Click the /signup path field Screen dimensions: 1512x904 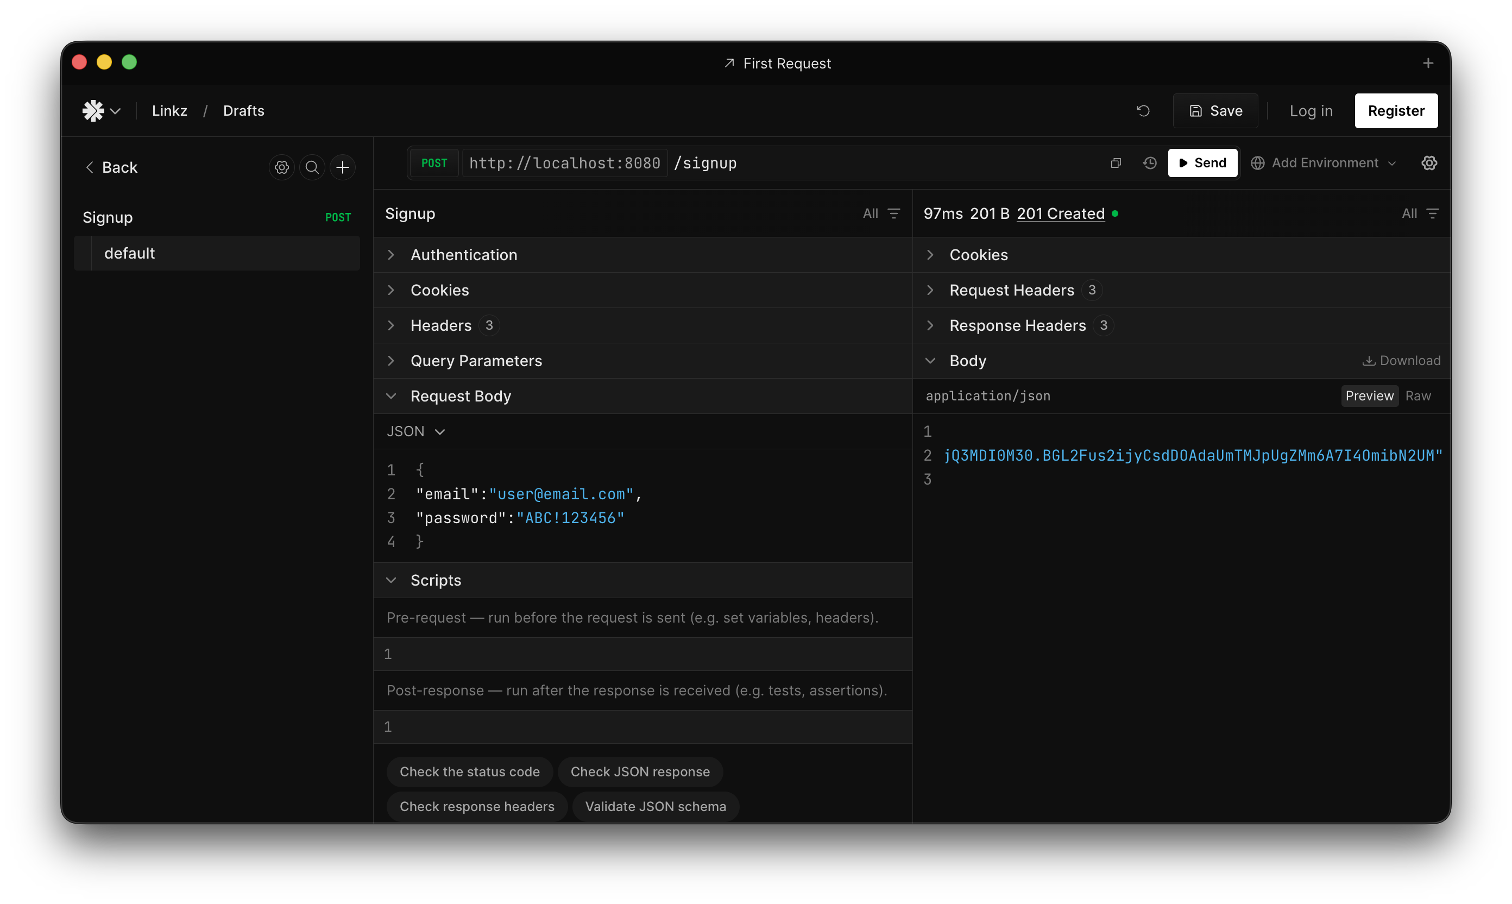(x=705, y=164)
